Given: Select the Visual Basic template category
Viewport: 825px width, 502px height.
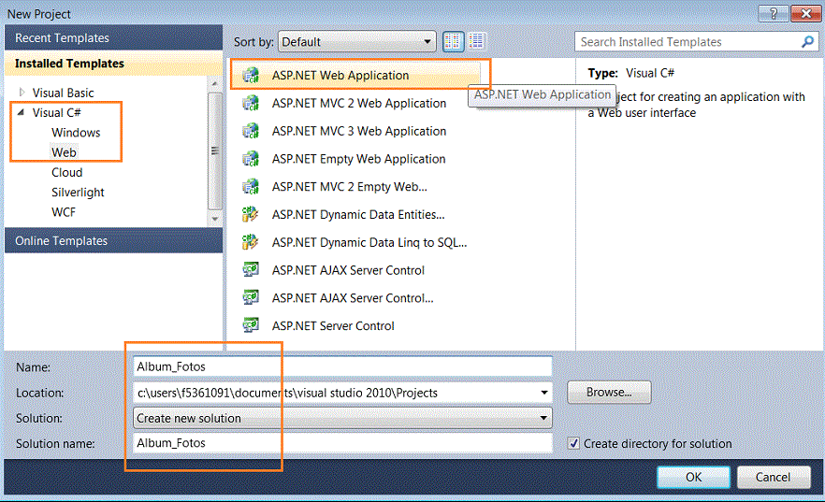Looking at the screenshot, I should pos(64,93).
